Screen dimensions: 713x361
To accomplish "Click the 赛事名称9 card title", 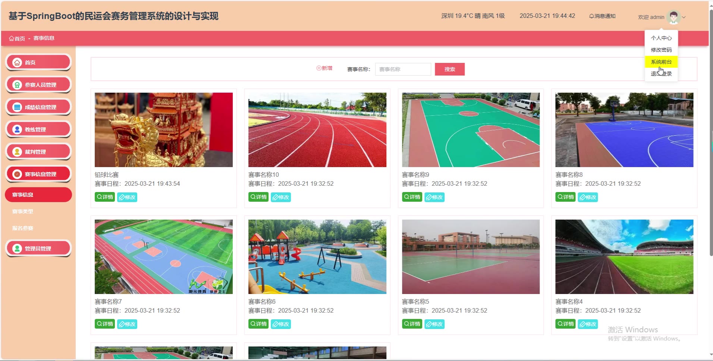I will (x=415, y=175).
